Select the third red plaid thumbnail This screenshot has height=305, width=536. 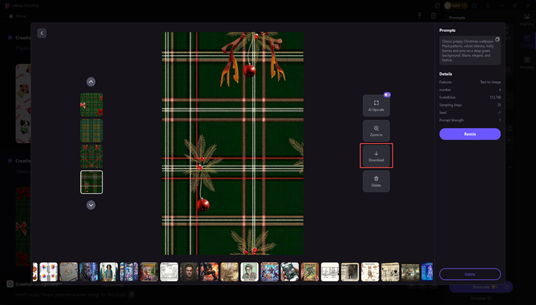click(x=92, y=157)
